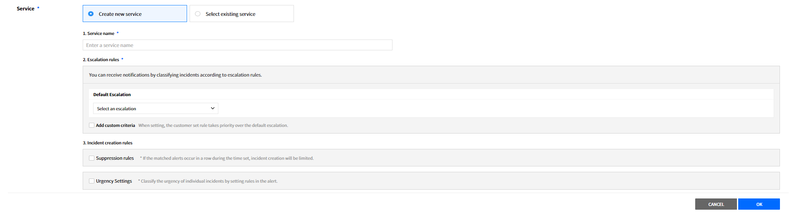Confirm with the blue OK button

[759, 204]
